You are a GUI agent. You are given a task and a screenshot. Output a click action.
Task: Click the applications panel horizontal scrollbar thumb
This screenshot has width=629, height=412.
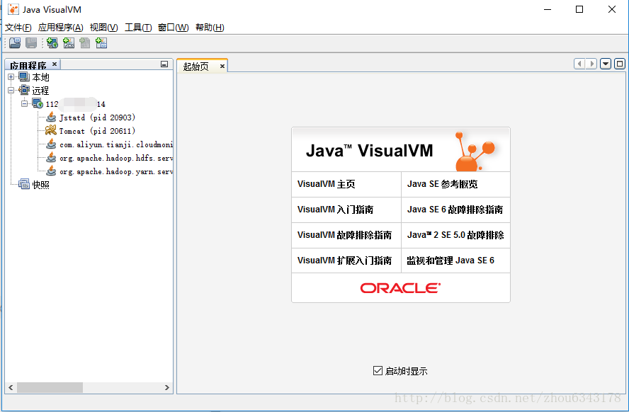click(x=50, y=387)
